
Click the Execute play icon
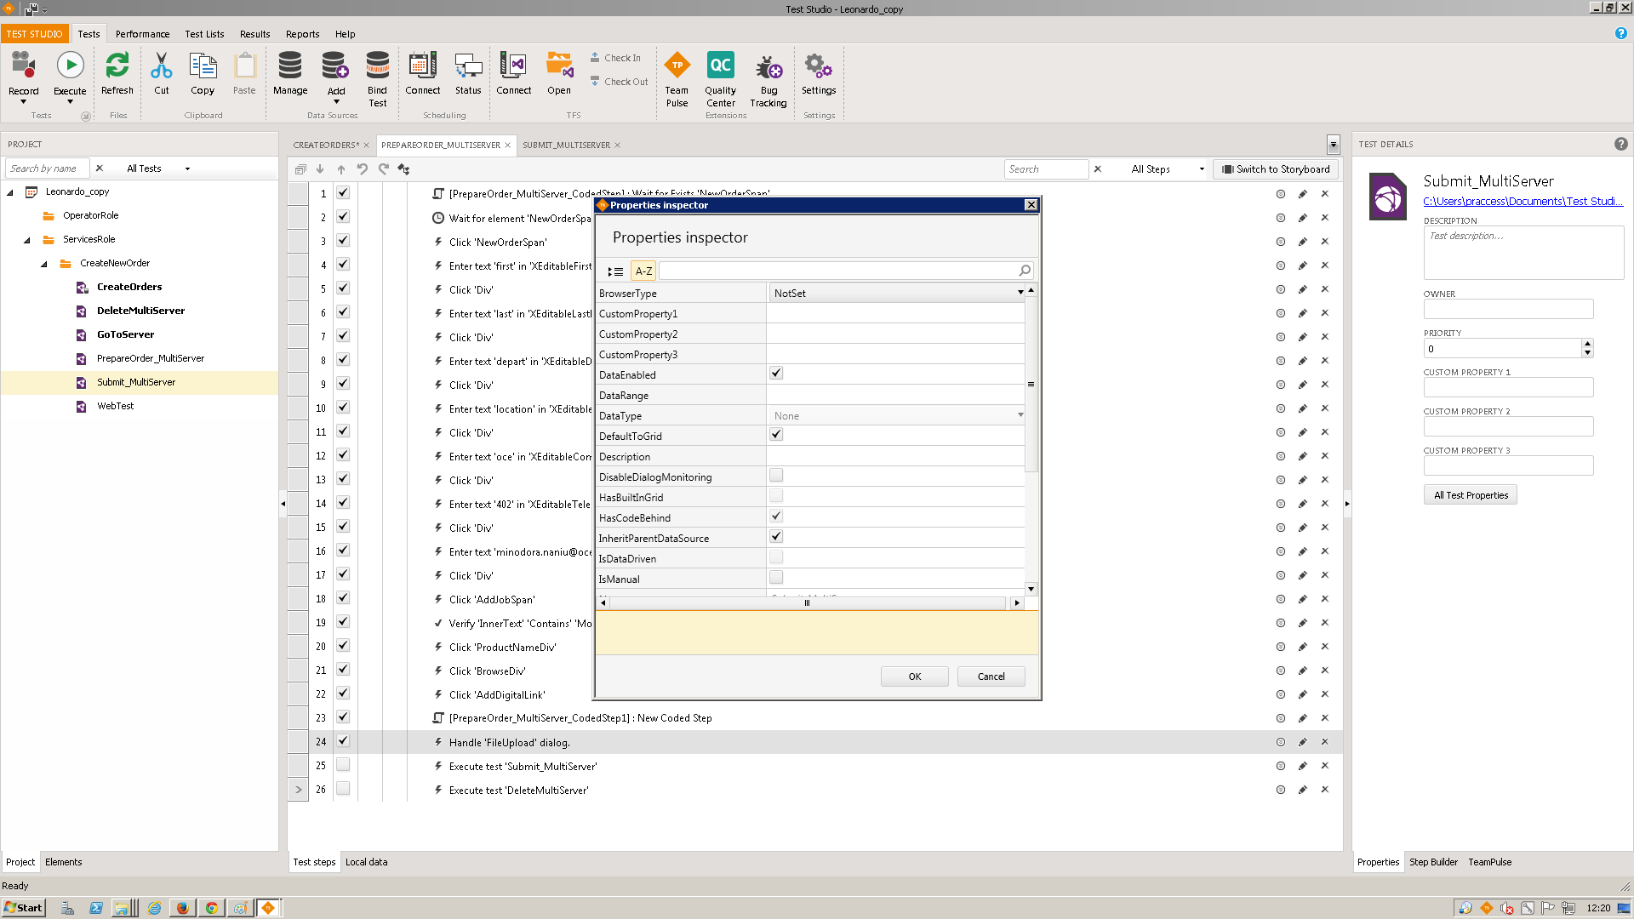coord(70,66)
